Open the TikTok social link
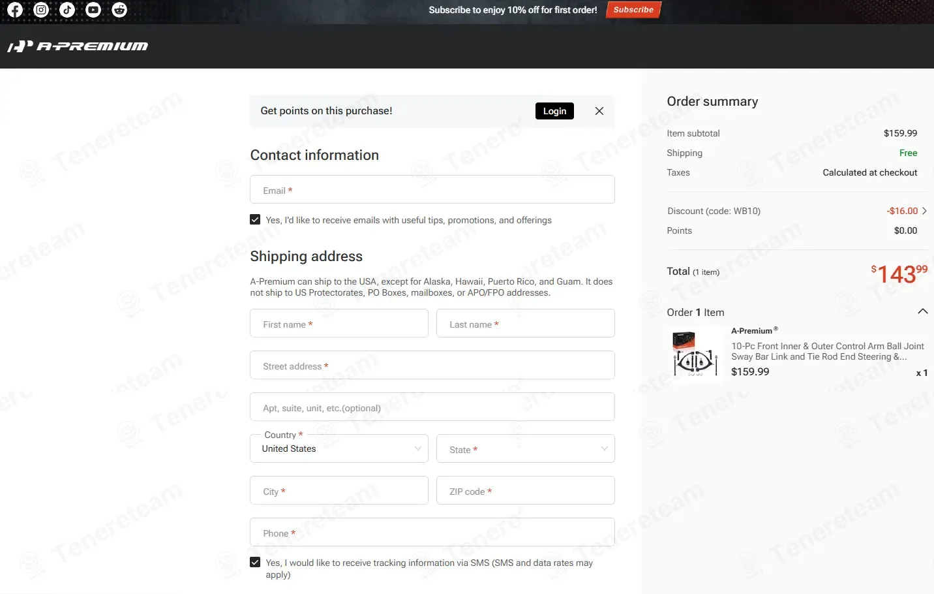 coord(67,10)
